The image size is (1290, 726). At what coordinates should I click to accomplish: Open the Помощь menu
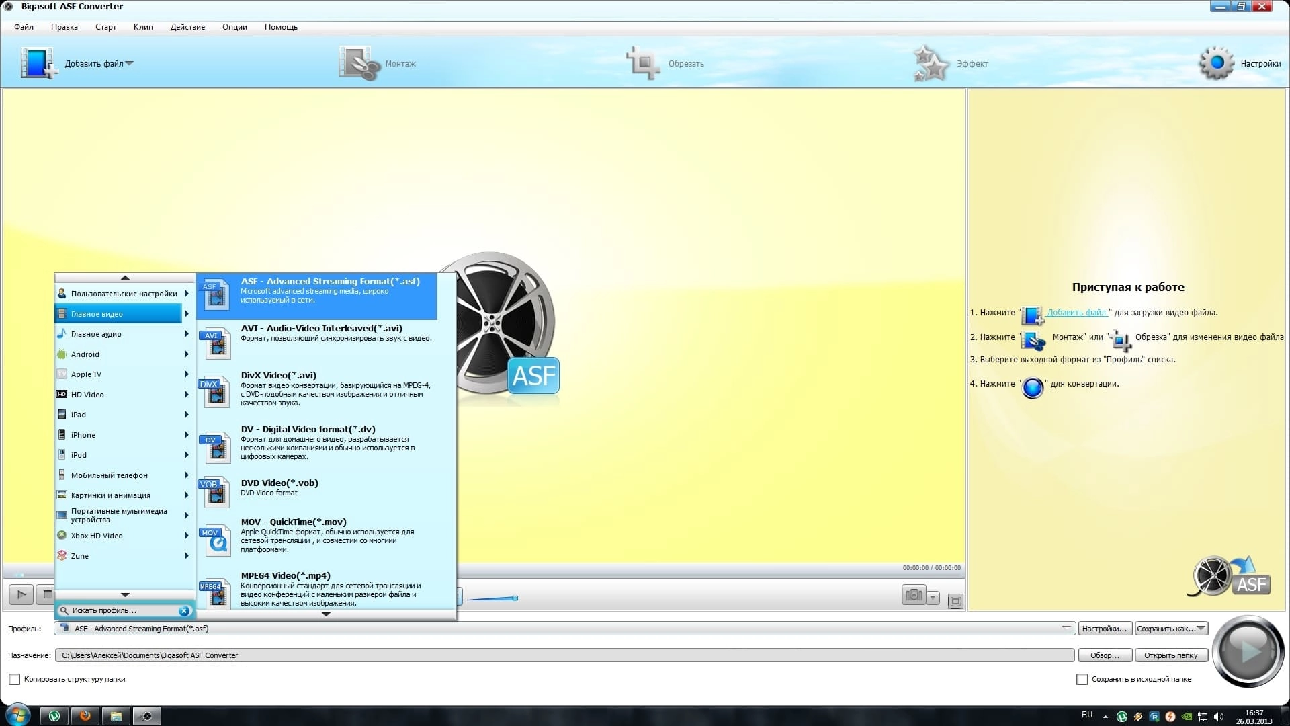pyautogui.click(x=281, y=27)
